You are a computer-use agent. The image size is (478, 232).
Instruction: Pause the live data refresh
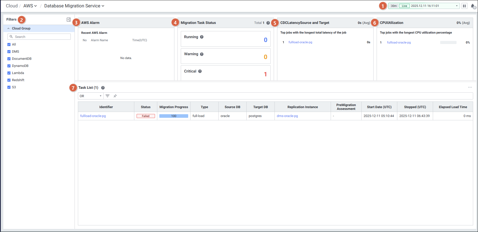[464, 6]
